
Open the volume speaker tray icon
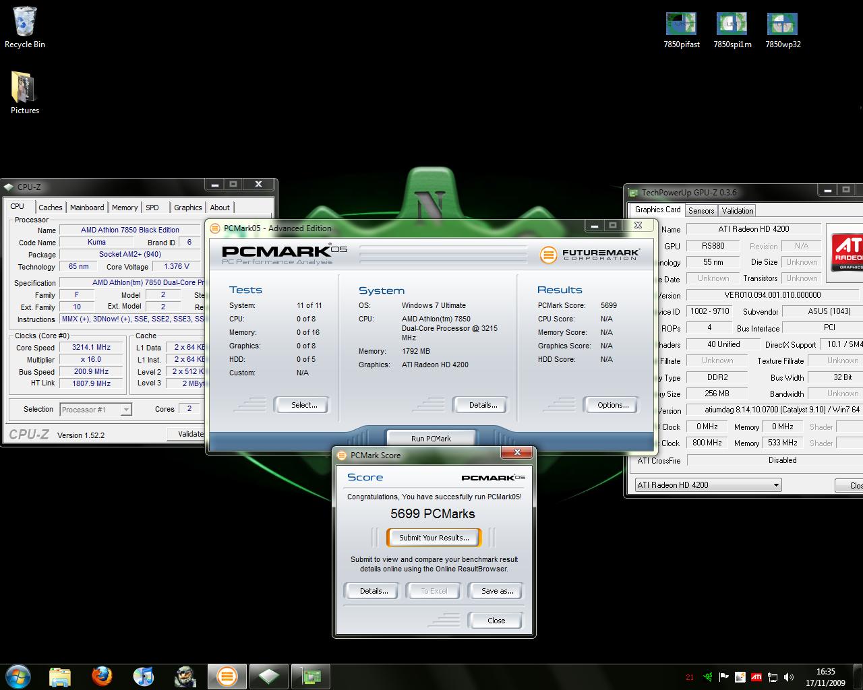[789, 677]
